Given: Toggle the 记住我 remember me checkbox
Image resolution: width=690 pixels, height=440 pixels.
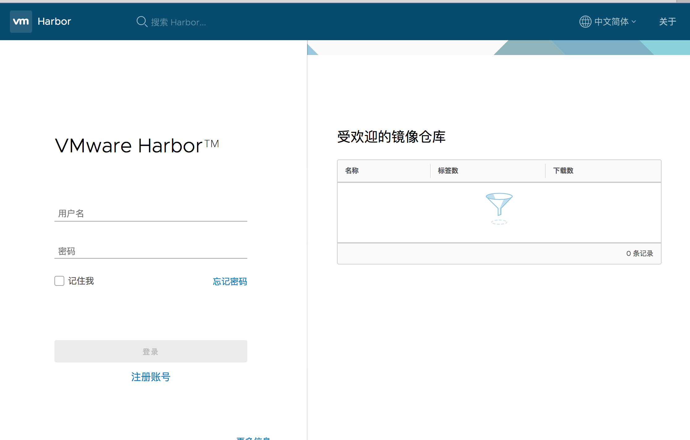Looking at the screenshot, I should pyautogui.click(x=59, y=281).
